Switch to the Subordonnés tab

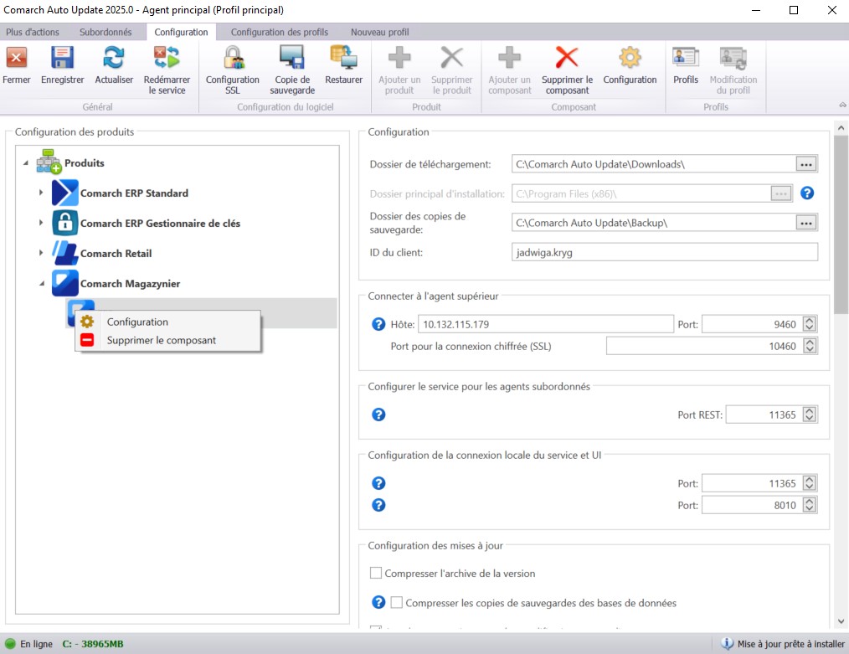pyautogui.click(x=105, y=32)
